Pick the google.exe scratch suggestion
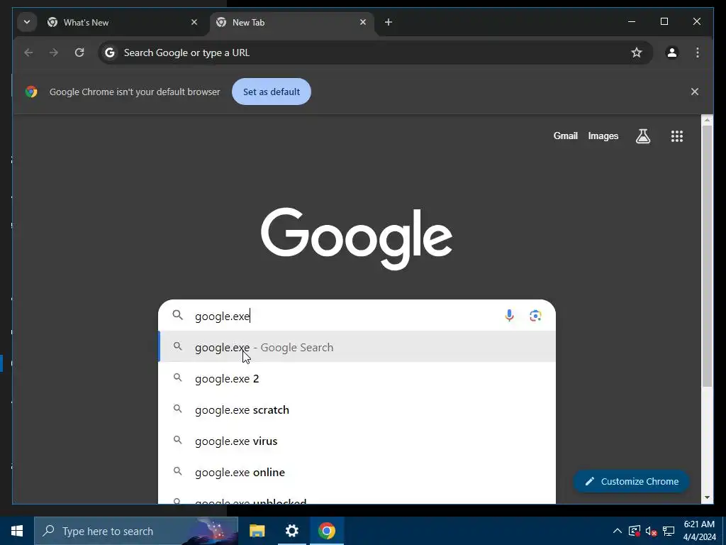 coord(357,409)
